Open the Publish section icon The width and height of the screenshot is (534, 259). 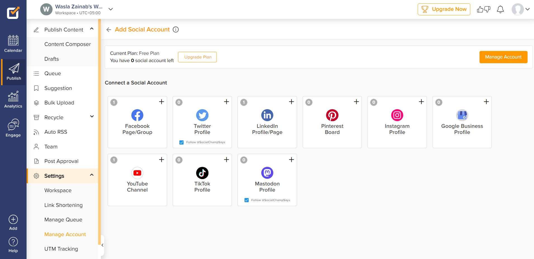click(14, 69)
